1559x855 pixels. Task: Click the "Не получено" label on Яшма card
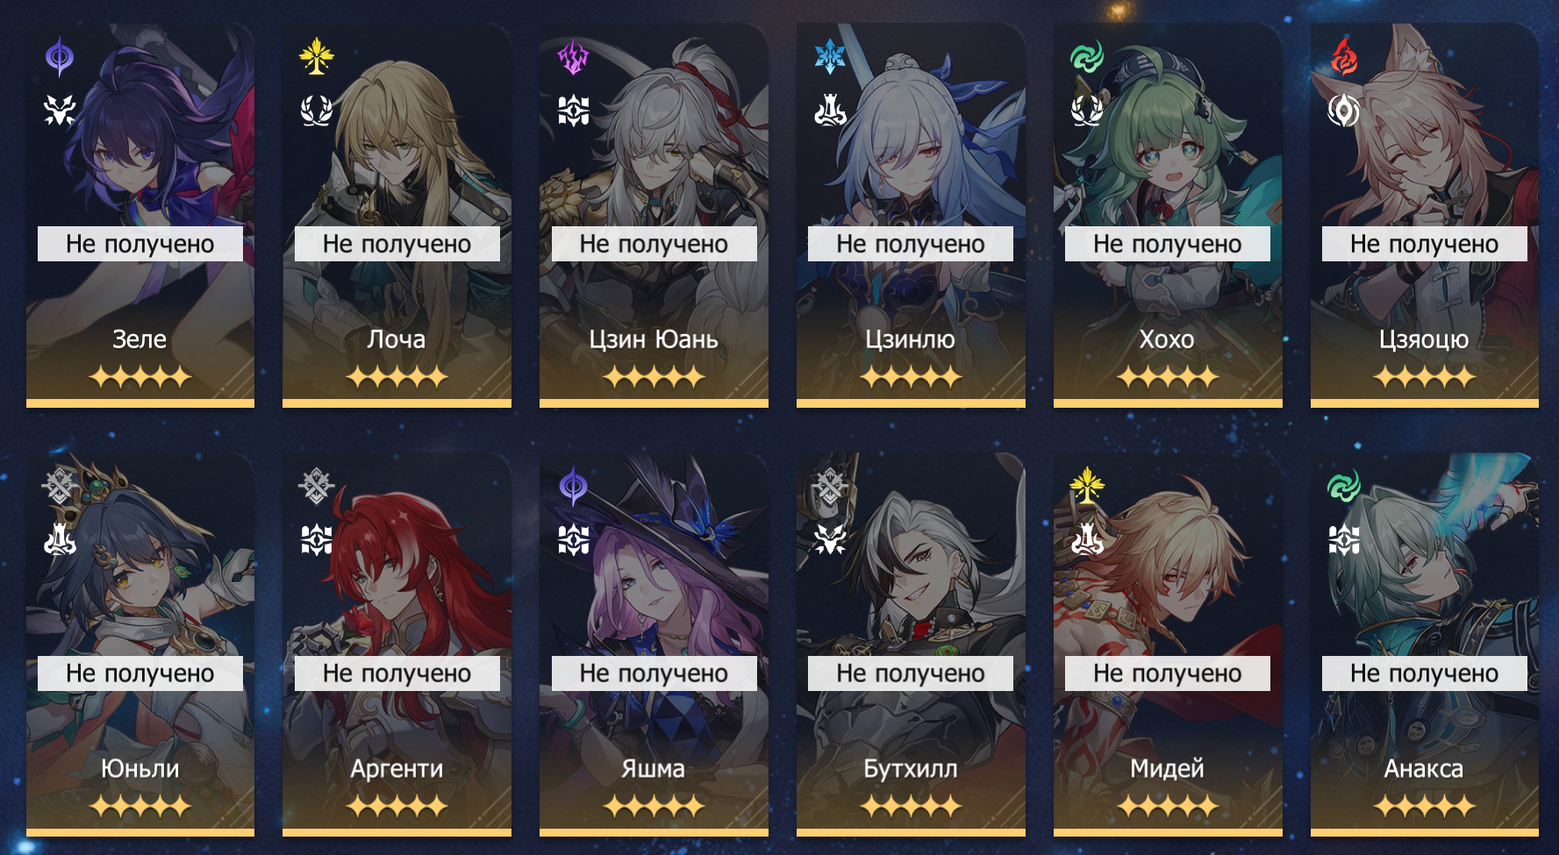(x=654, y=673)
